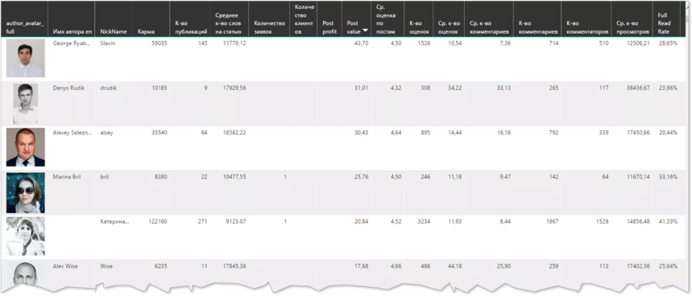Select the alsey nickname cell
The image size is (692, 296).
(106, 132)
